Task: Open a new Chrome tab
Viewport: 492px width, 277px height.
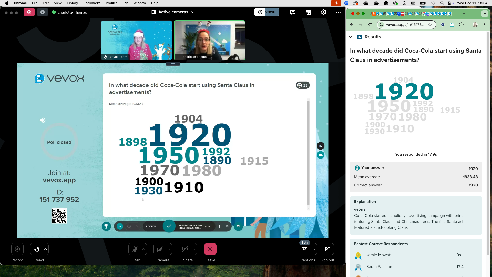Action: (x=464, y=14)
